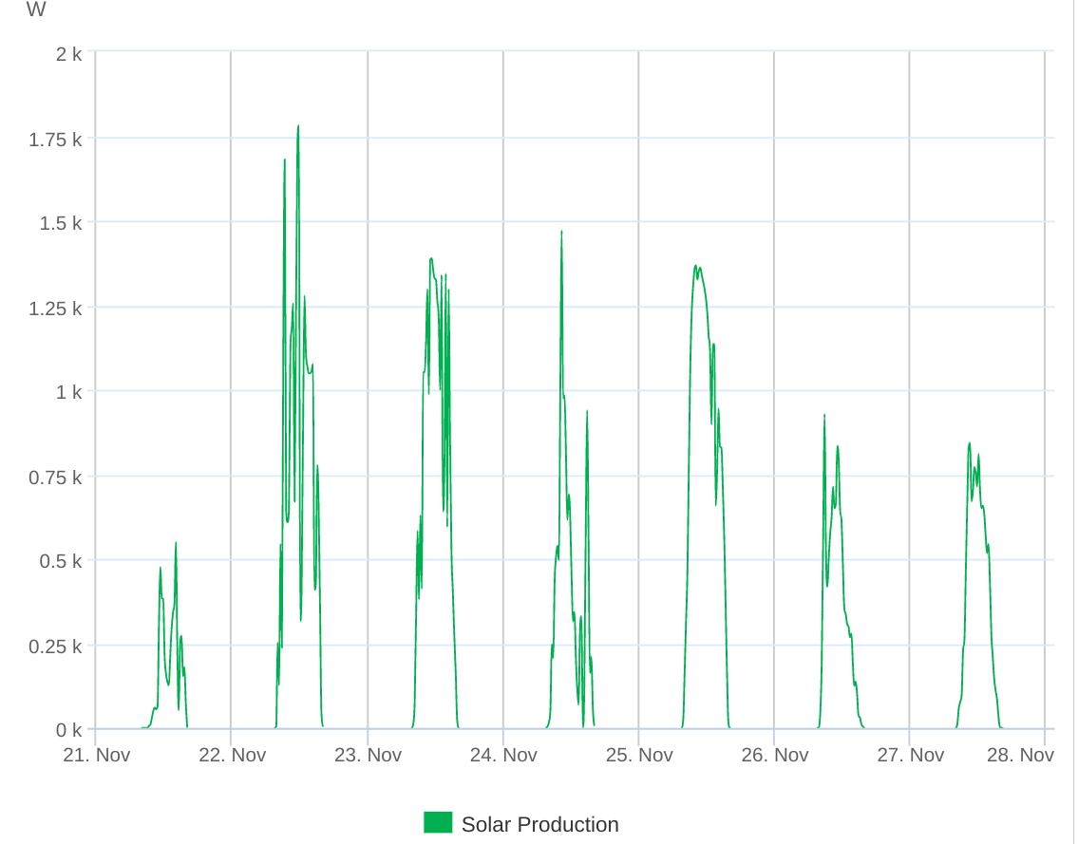Select the "1 k" y-axis label
Image resolution: width=1078 pixels, height=844 pixels.
point(68,392)
